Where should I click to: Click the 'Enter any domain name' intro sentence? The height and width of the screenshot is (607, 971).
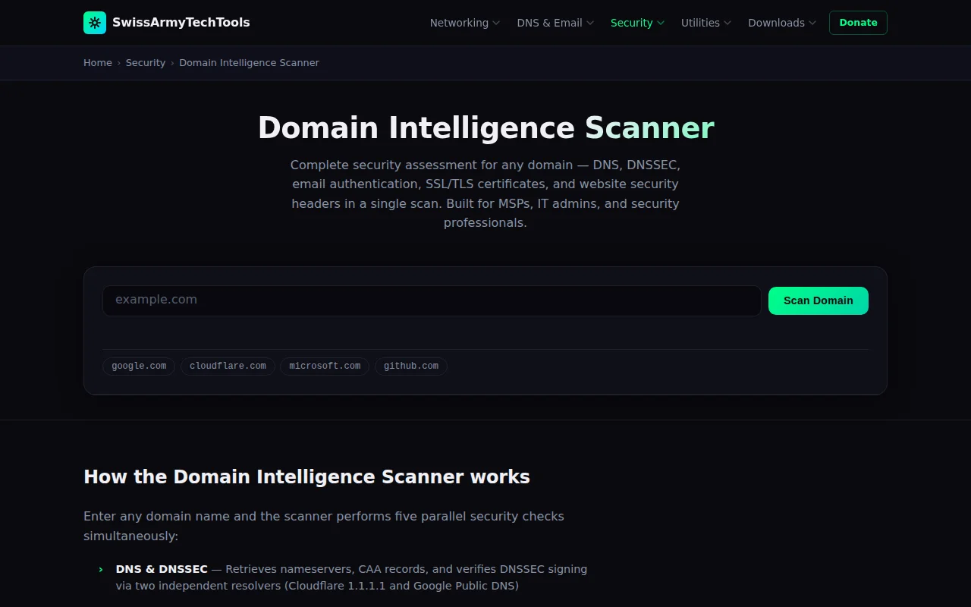324,526
